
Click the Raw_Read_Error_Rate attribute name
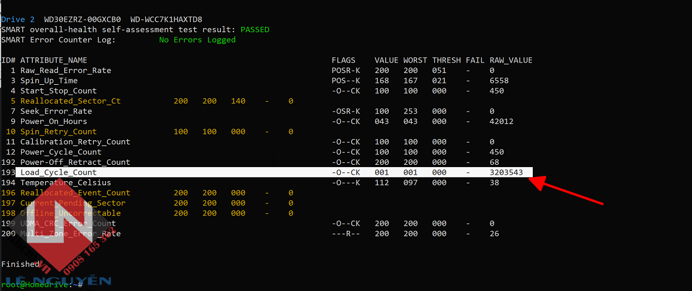[66, 70]
